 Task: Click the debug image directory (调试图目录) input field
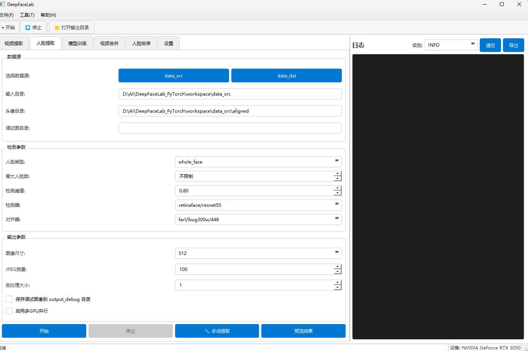pos(230,128)
